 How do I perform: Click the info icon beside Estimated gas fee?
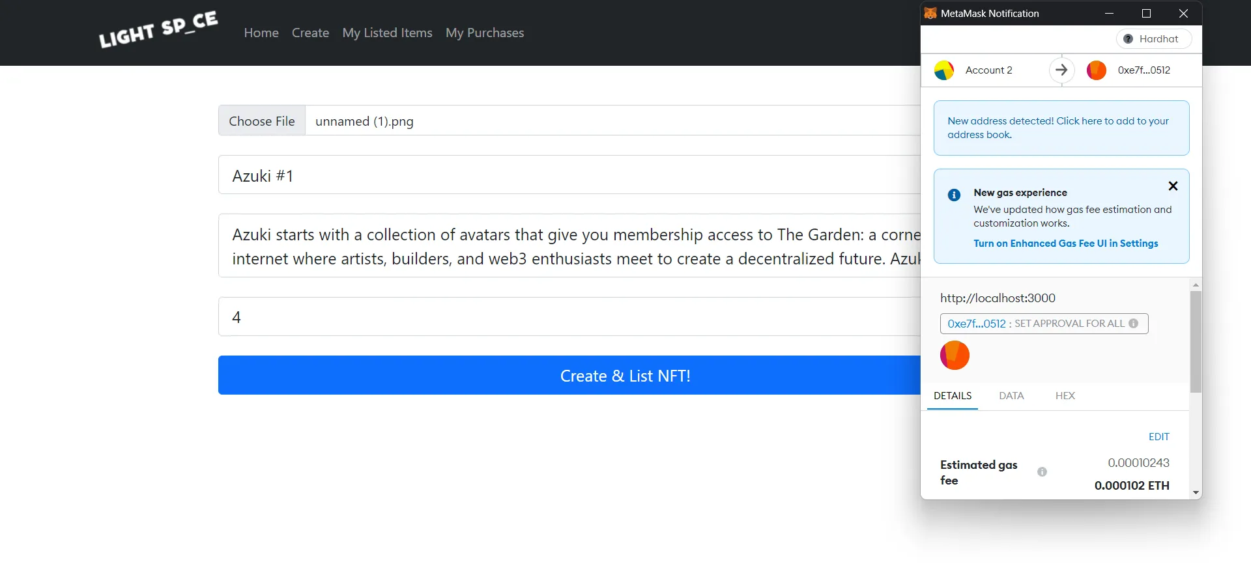[x=1042, y=472]
